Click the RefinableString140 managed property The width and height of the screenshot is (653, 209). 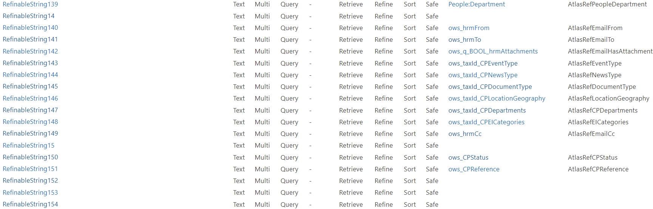point(30,28)
